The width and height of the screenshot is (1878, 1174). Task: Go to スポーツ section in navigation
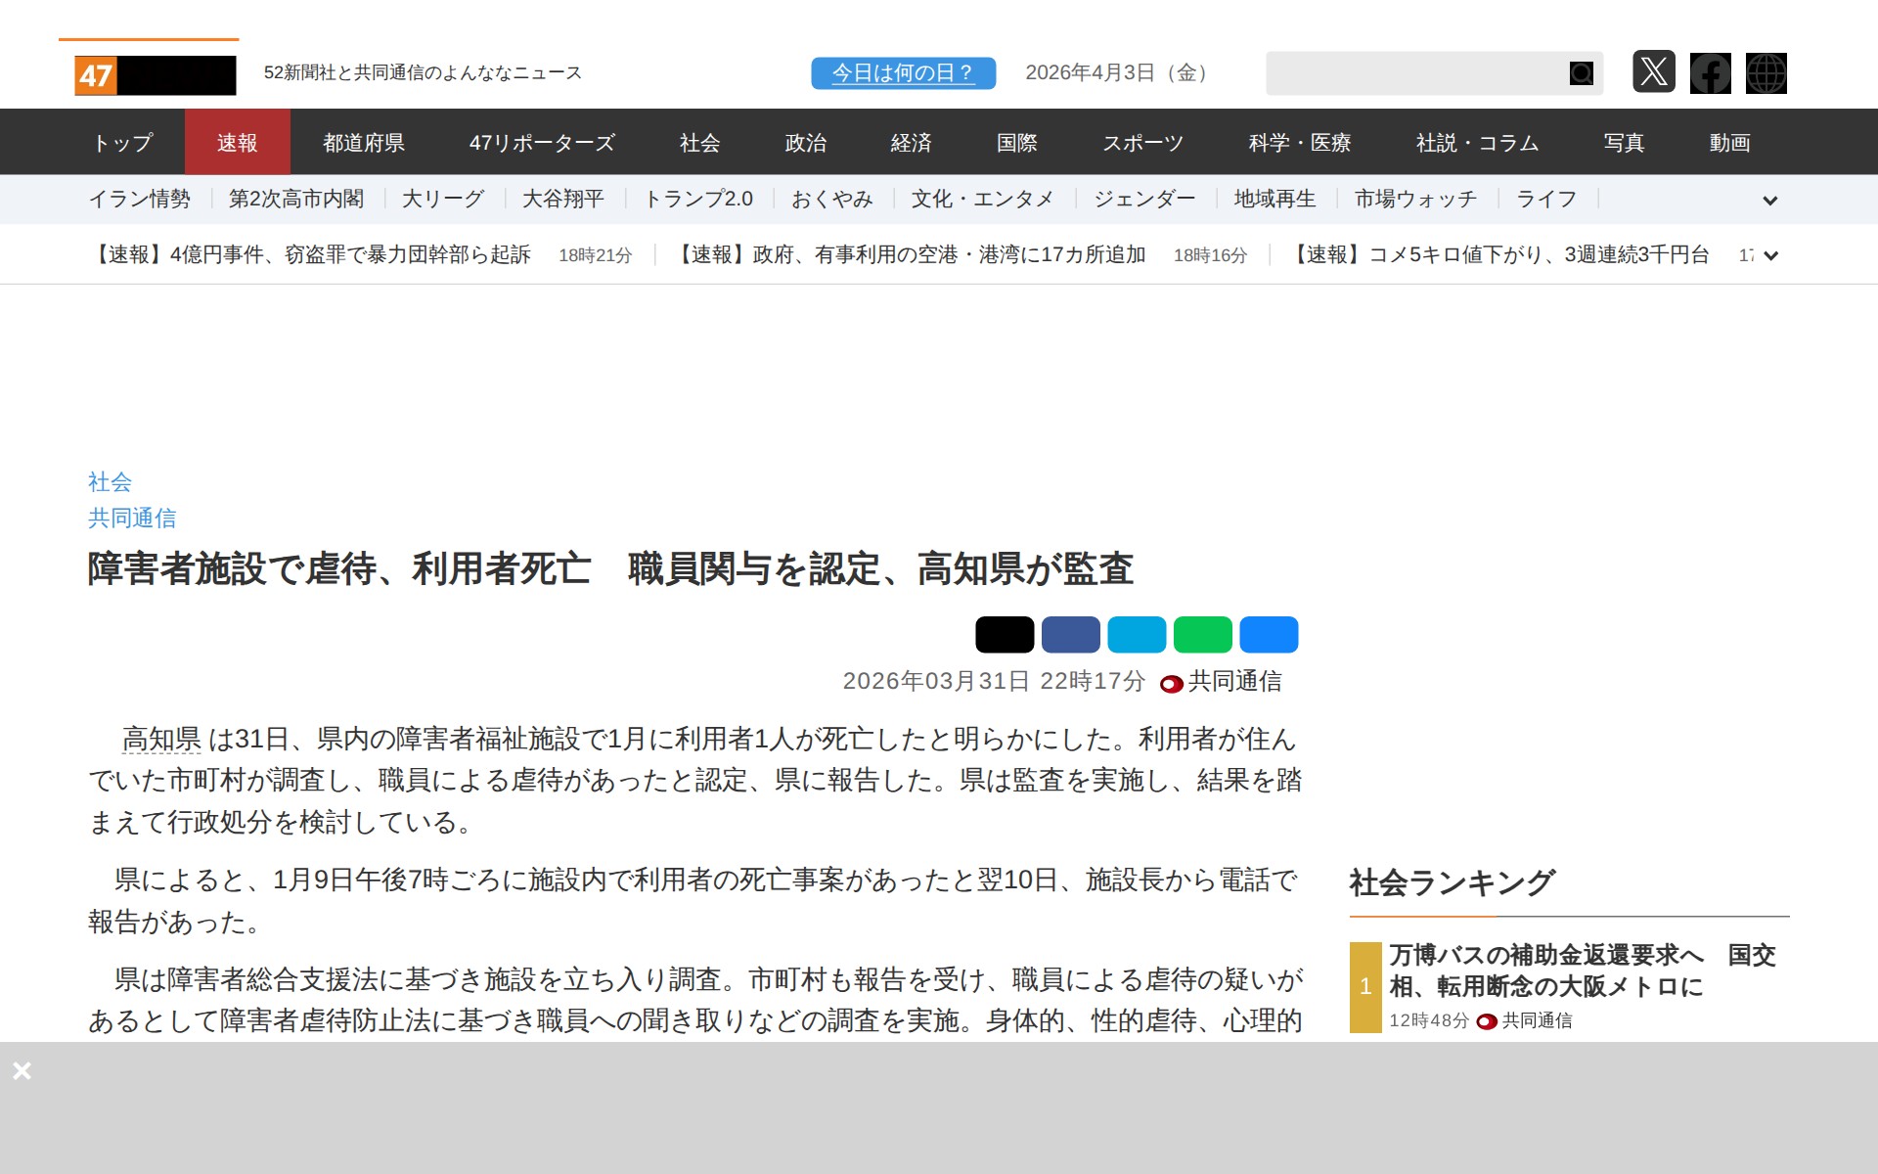[1142, 143]
